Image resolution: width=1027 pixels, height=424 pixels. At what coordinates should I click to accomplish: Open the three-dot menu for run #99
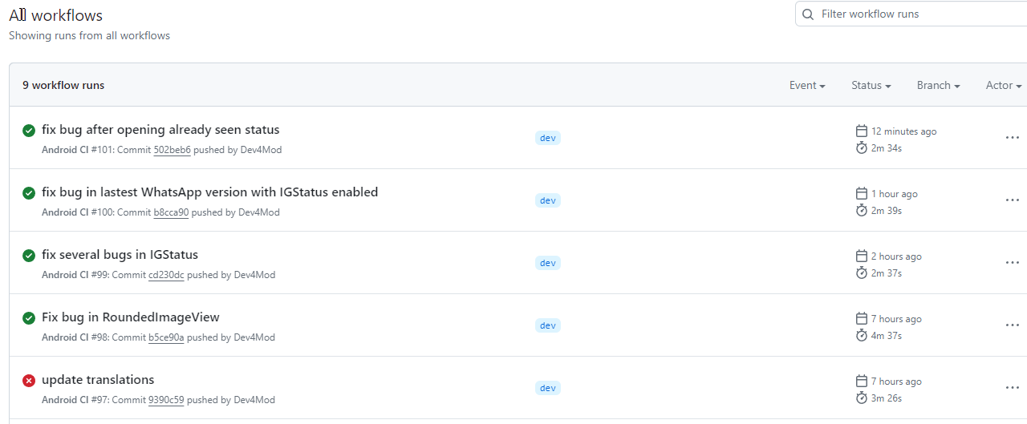1012,263
